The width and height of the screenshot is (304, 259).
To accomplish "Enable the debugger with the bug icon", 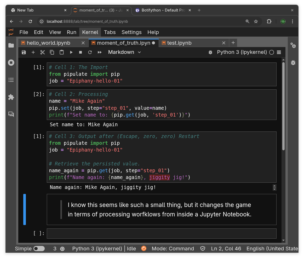I will coord(210,52).
